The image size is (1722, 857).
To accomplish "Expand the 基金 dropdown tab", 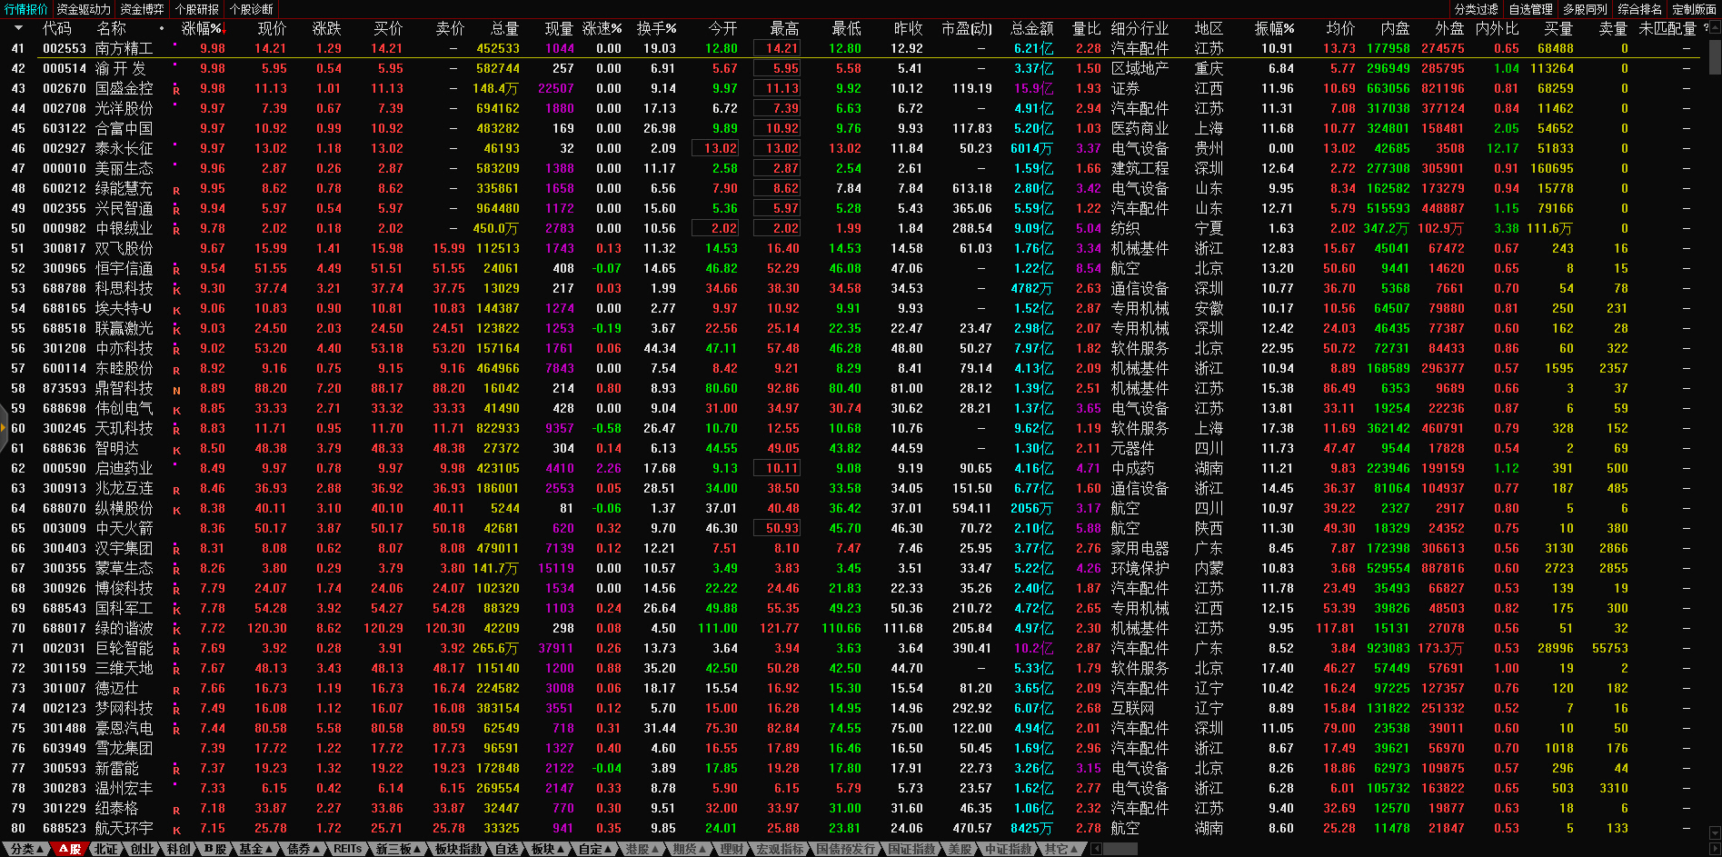I will click(255, 849).
